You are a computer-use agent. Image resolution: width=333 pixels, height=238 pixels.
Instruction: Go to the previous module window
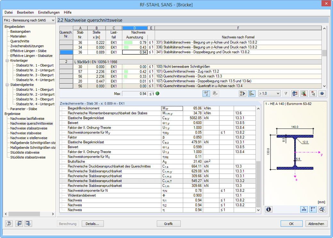(x=20, y=224)
